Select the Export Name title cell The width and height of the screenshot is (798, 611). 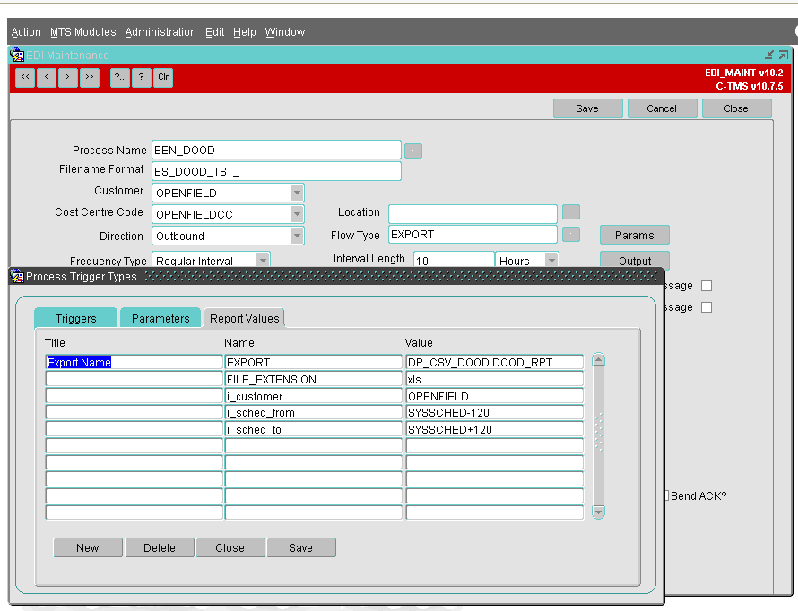click(x=134, y=362)
